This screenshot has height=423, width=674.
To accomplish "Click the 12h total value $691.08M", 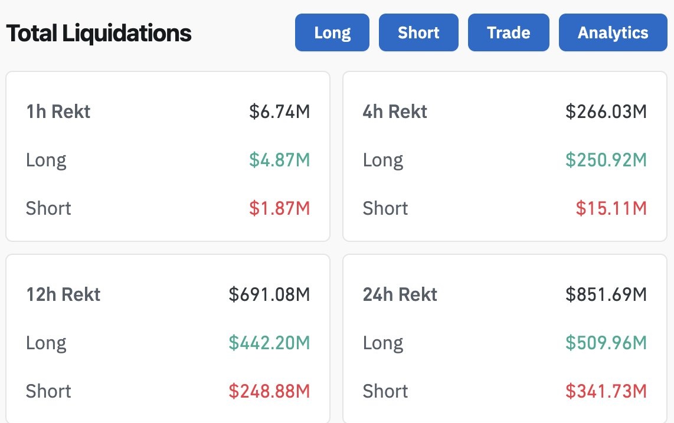I will (269, 294).
